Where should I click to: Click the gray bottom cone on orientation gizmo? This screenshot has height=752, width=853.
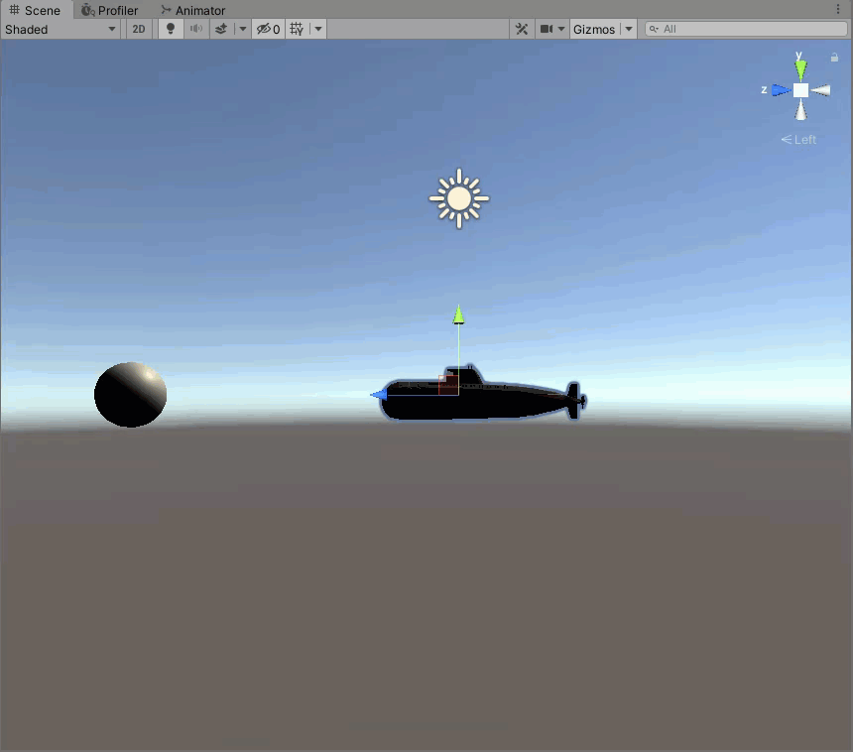point(800,109)
